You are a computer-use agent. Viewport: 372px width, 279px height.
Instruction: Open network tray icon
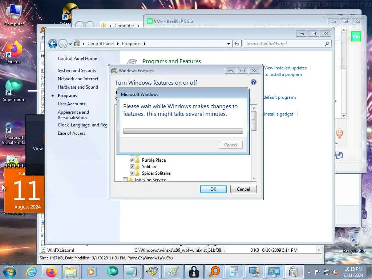pyautogui.click(x=327, y=272)
